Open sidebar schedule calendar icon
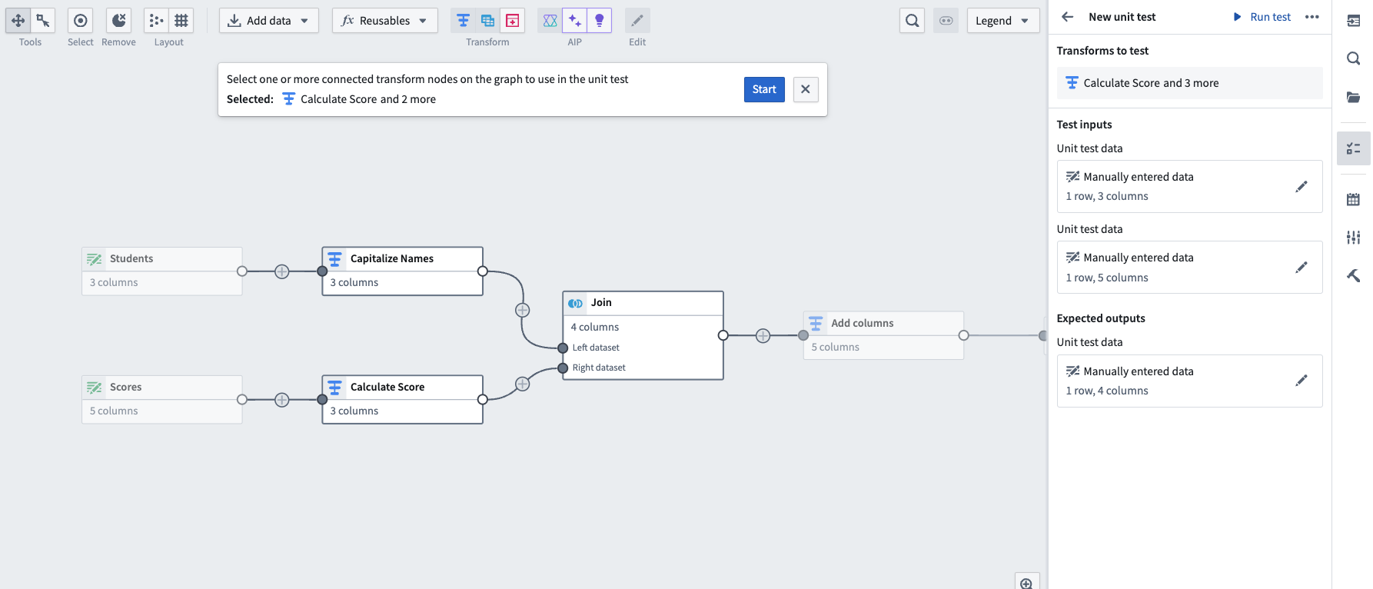The height and width of the screenshot is (589, 1373). (x=1354, y=199)
